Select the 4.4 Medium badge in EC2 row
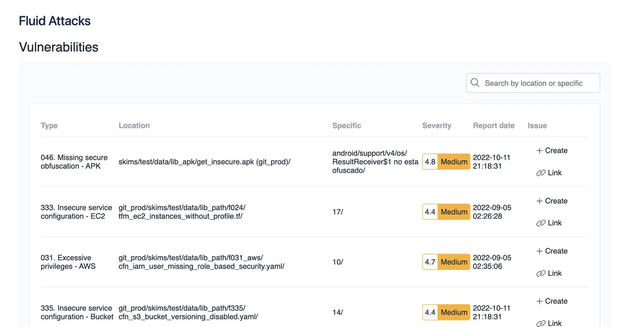626x327 pixels. 446,212
